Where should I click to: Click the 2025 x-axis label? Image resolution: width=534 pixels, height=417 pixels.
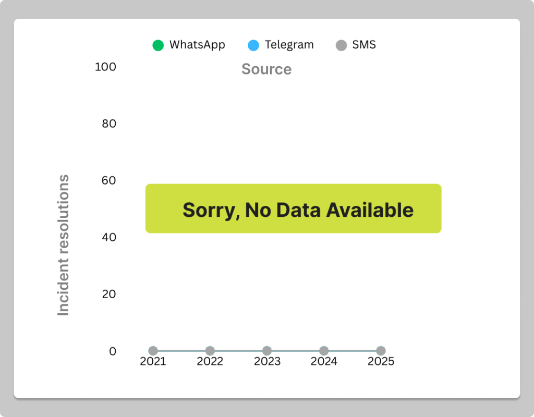tap(381, 362)
